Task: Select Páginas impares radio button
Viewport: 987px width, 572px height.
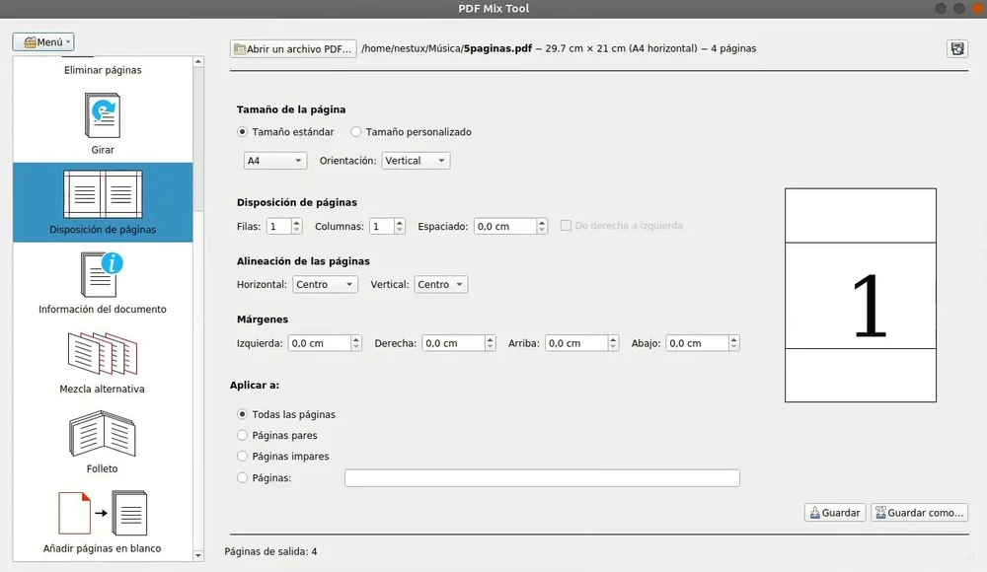Action: pos(243,457)
